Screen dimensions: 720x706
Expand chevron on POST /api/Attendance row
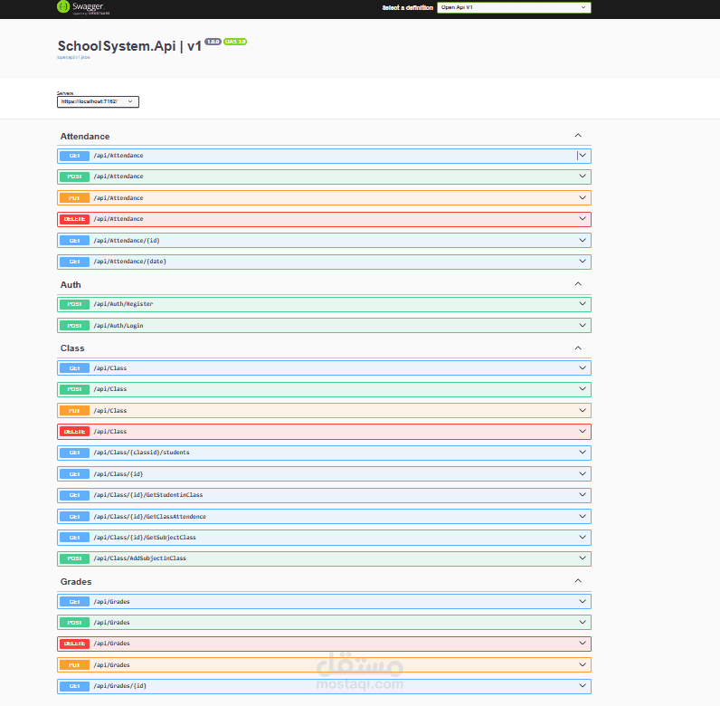(583, 176)
